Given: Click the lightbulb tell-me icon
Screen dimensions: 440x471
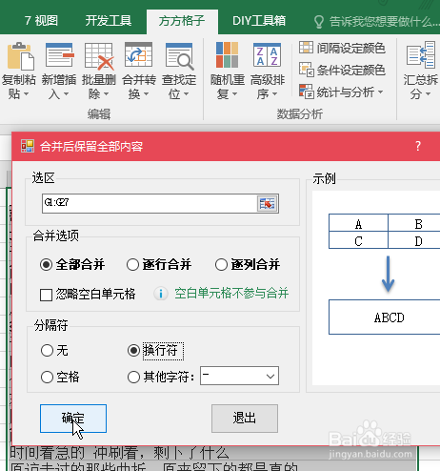Looking at the screenshot, I should (319, 22).
